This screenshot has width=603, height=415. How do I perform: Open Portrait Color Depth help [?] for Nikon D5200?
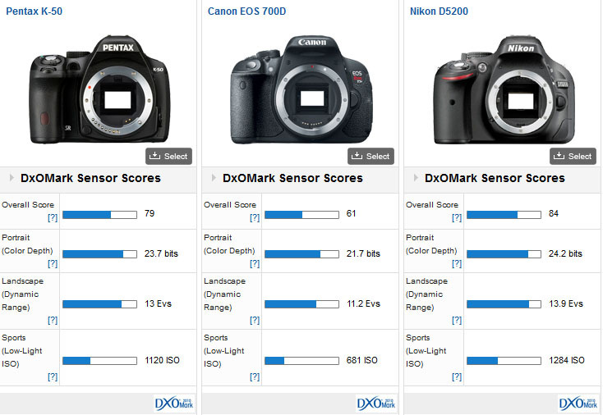457,263
